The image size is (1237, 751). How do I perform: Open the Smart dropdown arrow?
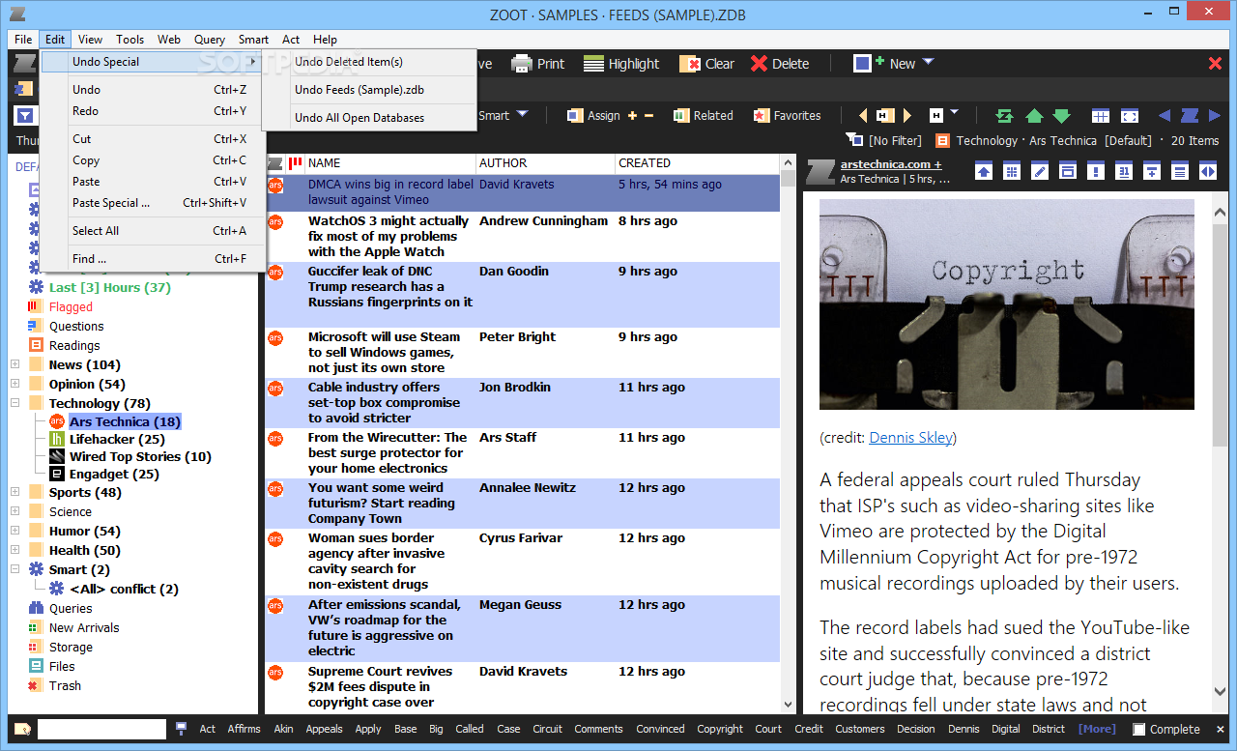(522, 114)
